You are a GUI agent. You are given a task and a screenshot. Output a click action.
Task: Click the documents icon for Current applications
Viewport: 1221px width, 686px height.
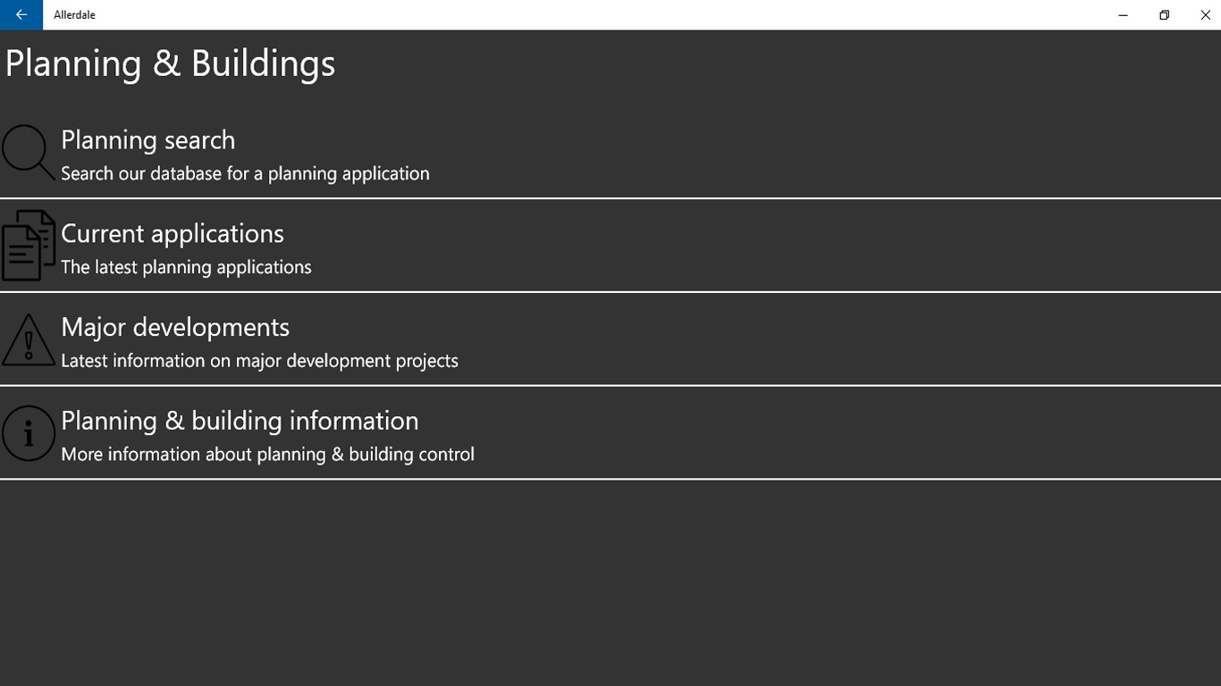click(28, 246)
